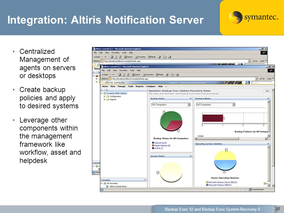Viewport: 284px width, 213px height.
Task: Click the Backed Up (2) legend link
Action: click(160, 143)
